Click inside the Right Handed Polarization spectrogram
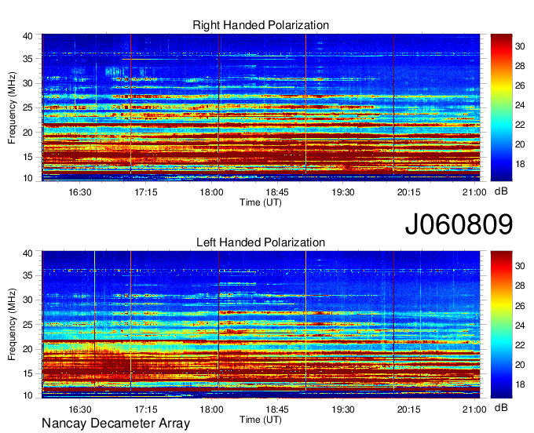This screenshot has height=433, width=534. (261, 107)
